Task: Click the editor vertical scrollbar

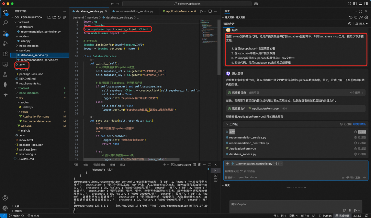Action: (219, 47)
